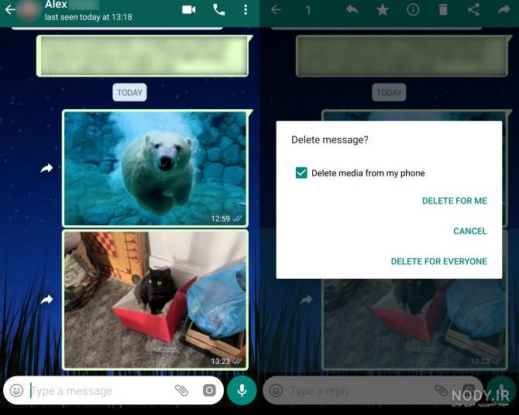
Task: Tap the reply arrow in selection toolbar
Action: pos(352,10)
